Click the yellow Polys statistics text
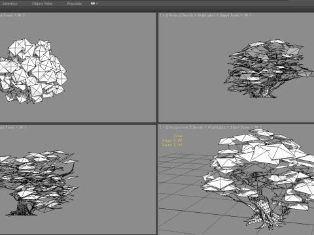The height and width of the screenshot is (235, 314). [172, 140]
